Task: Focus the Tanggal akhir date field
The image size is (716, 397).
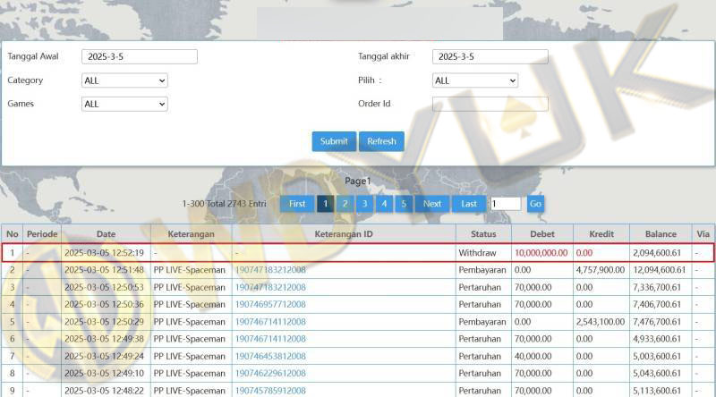Action: (490, 56)
